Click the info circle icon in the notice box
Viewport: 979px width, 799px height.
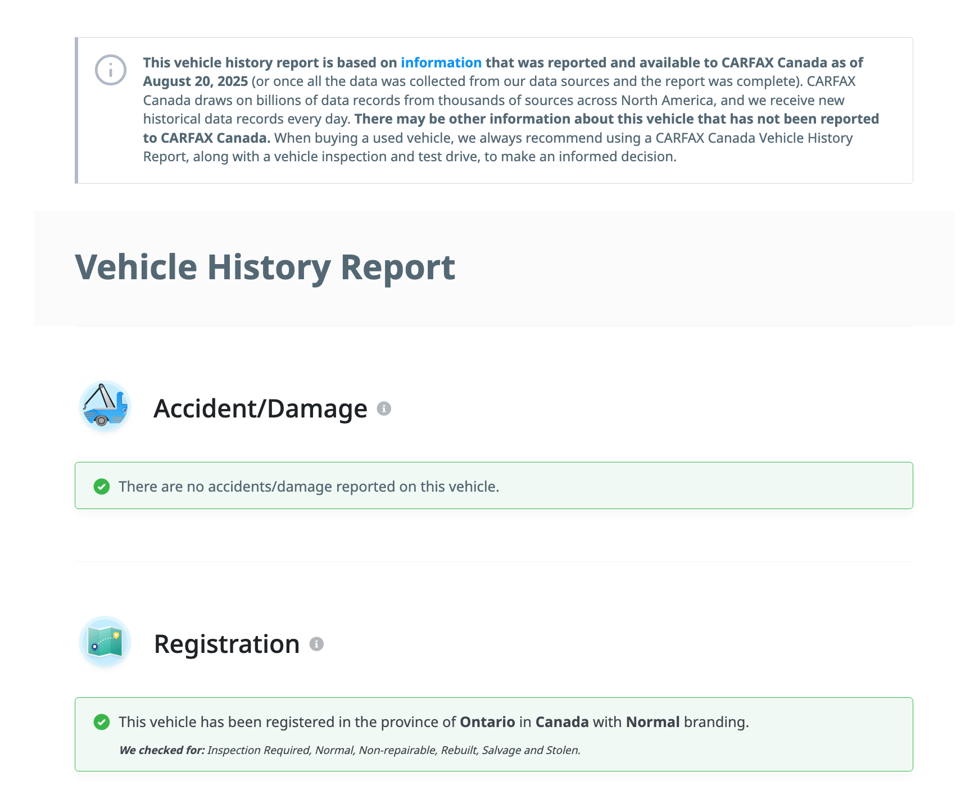point(111,70)
